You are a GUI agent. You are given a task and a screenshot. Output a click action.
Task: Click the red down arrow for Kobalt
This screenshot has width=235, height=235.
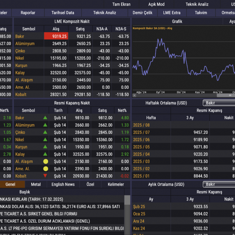pyautogui.click(x=45, y=176)
